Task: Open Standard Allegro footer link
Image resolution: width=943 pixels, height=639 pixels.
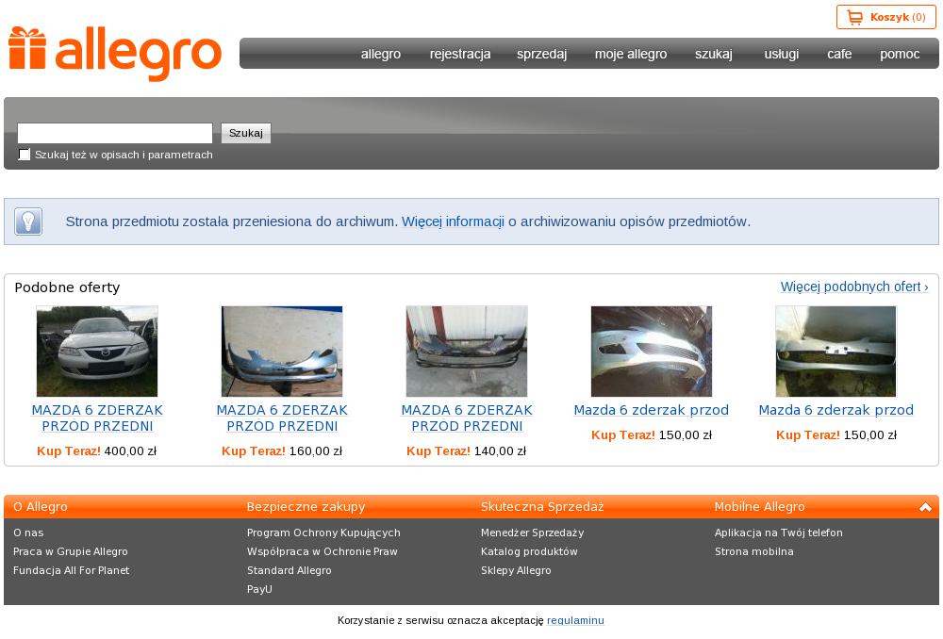Action: (x=290, y=570)
